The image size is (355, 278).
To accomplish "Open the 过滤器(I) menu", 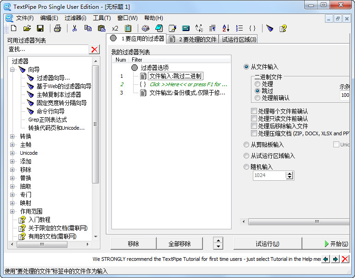I will click(x=75, y=18).
